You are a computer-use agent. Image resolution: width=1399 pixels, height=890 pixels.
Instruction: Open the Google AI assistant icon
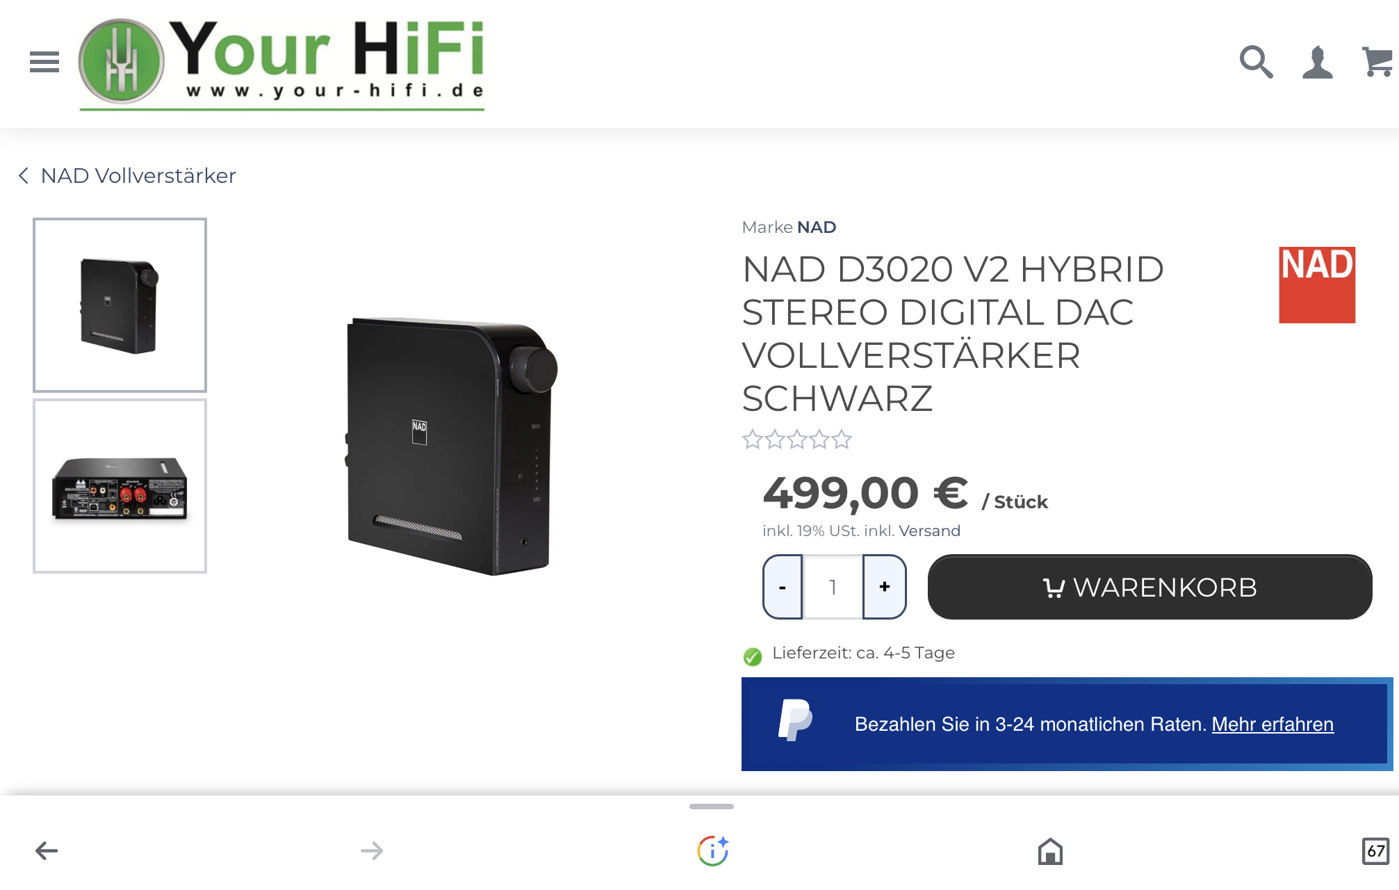coord(712,850)
